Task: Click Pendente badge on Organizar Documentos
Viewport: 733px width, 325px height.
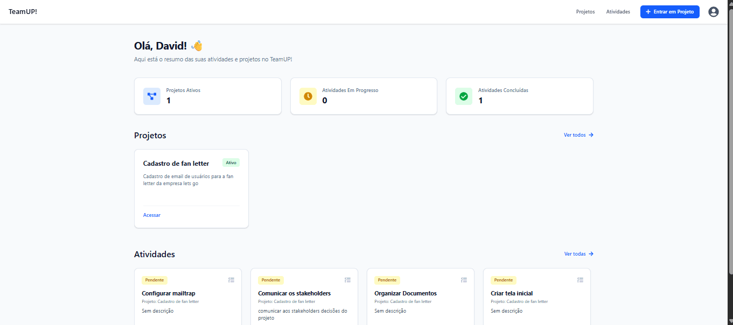Action: pos(387,280)
